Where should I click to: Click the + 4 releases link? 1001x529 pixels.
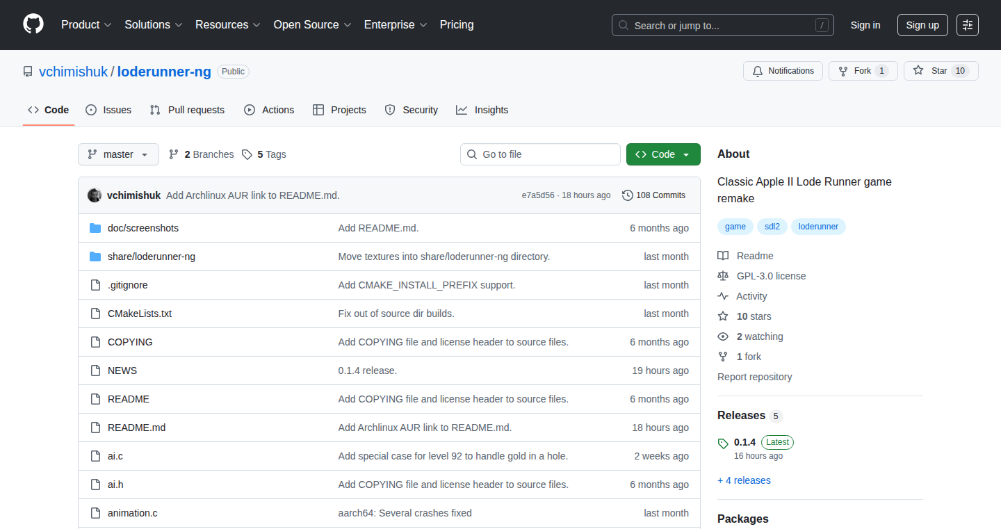pyautogui.click(x=744, y=480)
